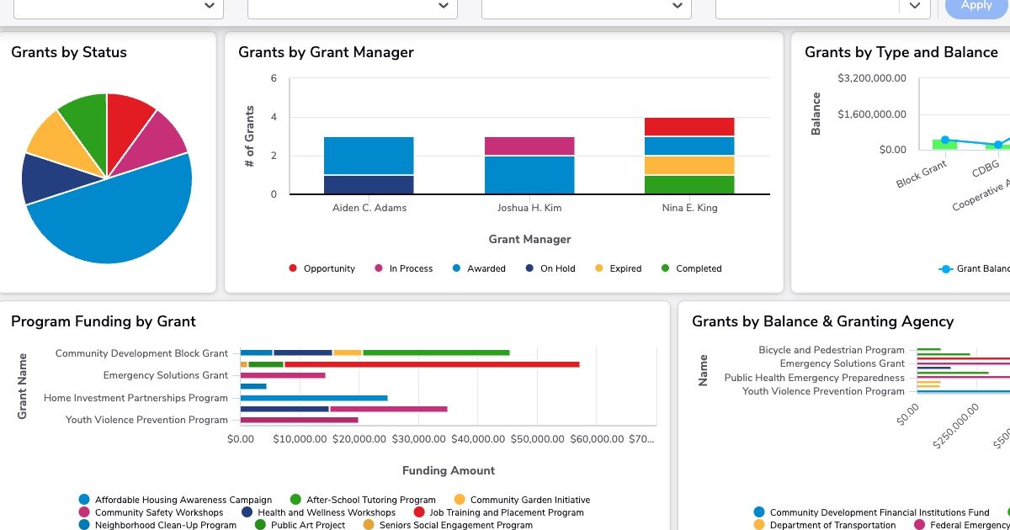
Task: Click Aiden C. Adams light blue Awarded bar segment
Action: [369, 156]
